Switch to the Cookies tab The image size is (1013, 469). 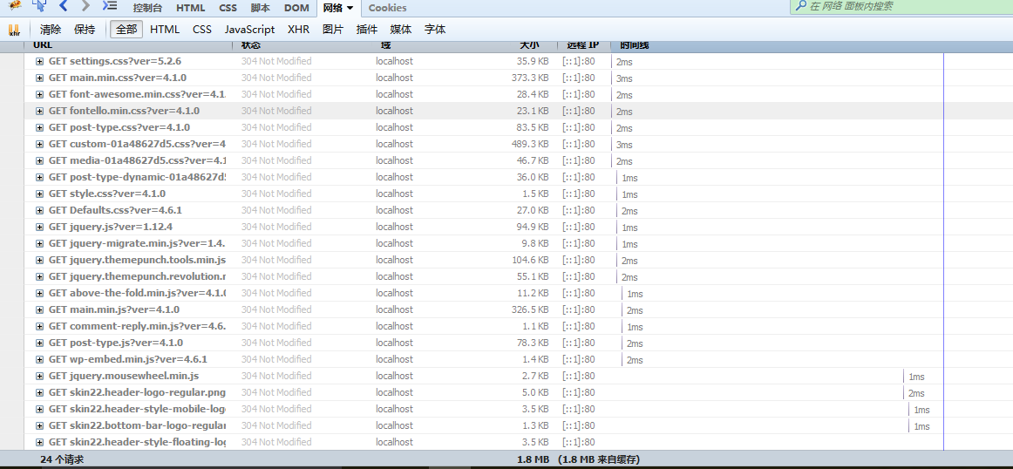387,8
